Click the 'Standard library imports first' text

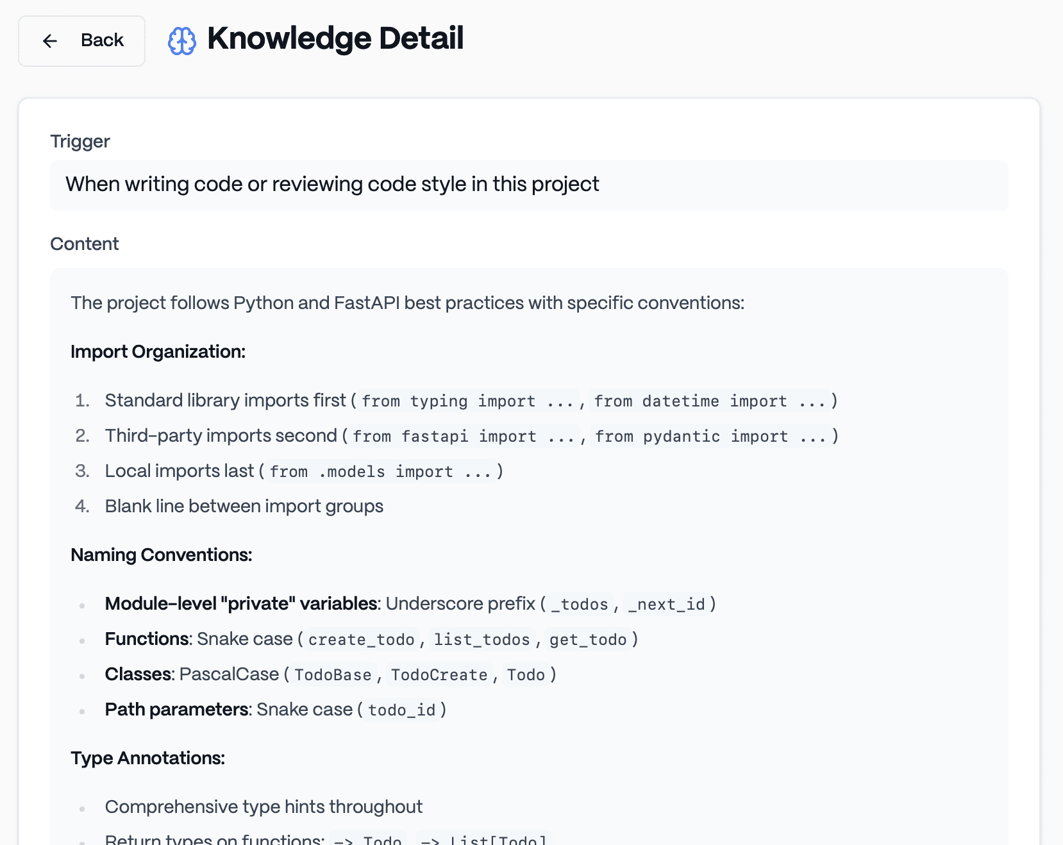(x=226, y=400)
